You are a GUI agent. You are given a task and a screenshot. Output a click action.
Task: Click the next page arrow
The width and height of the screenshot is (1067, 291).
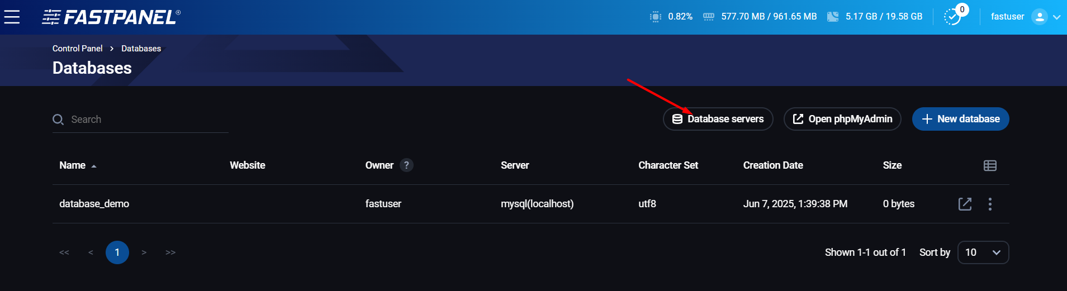(x=144, y=252)
